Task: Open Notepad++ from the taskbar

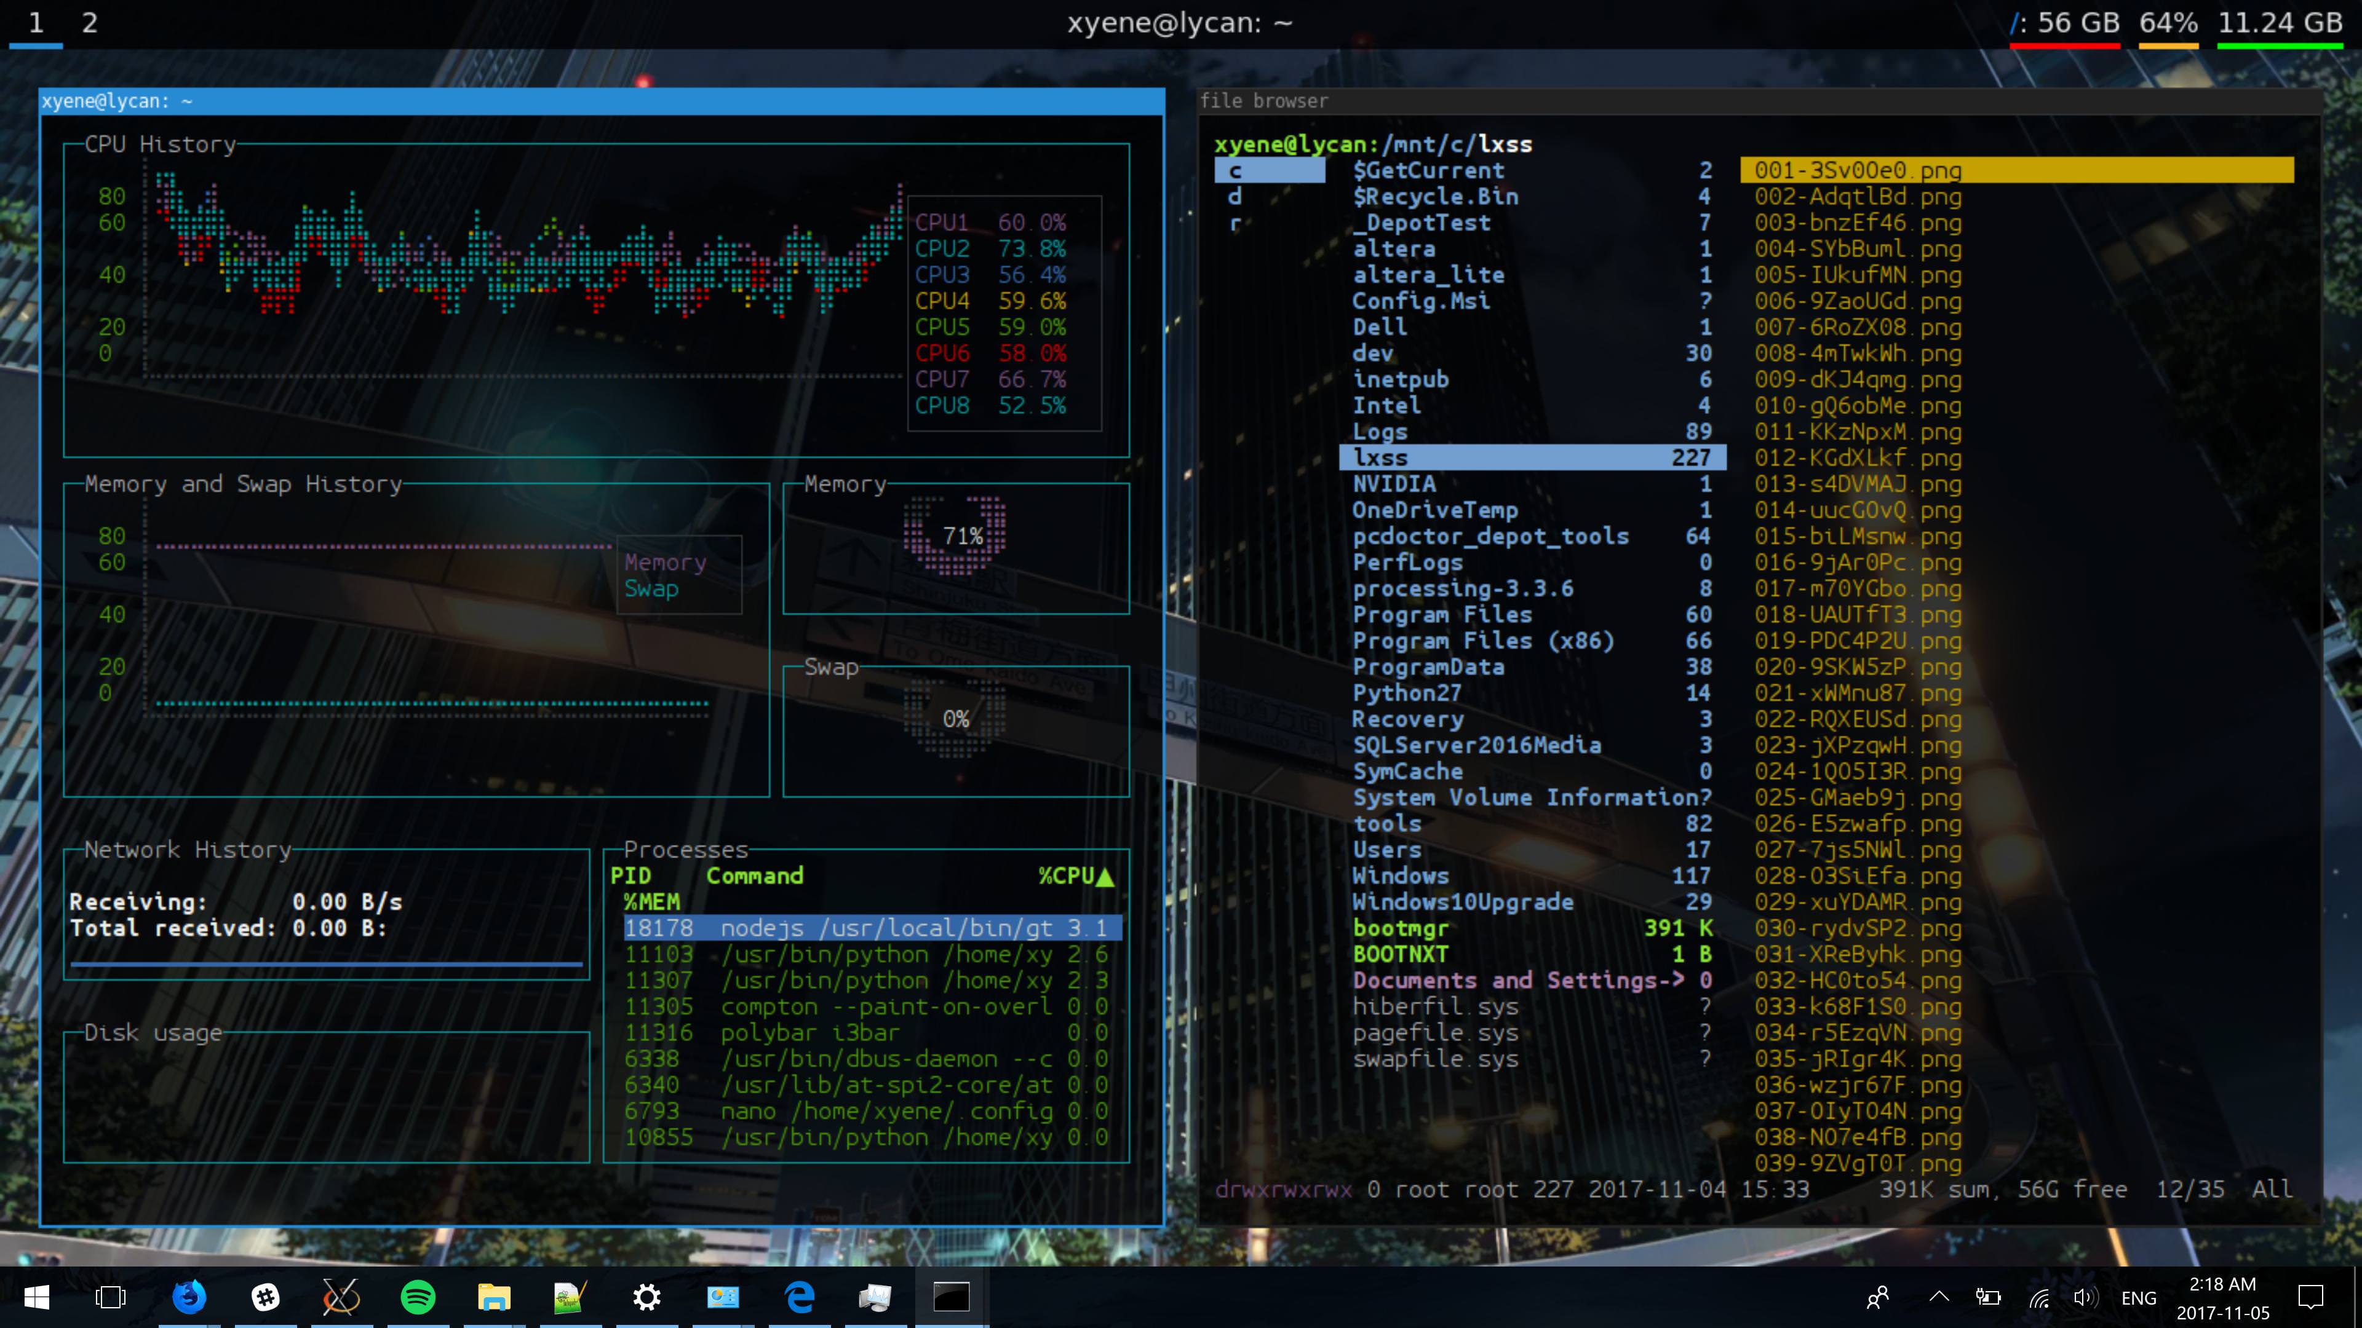Action: 570,1297
